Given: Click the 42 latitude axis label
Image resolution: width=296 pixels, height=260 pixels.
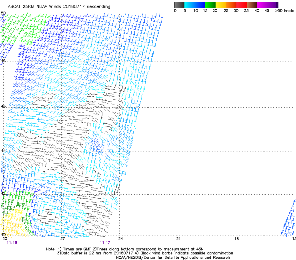Looking at the screenshot, I should click(x=4, y=194).
